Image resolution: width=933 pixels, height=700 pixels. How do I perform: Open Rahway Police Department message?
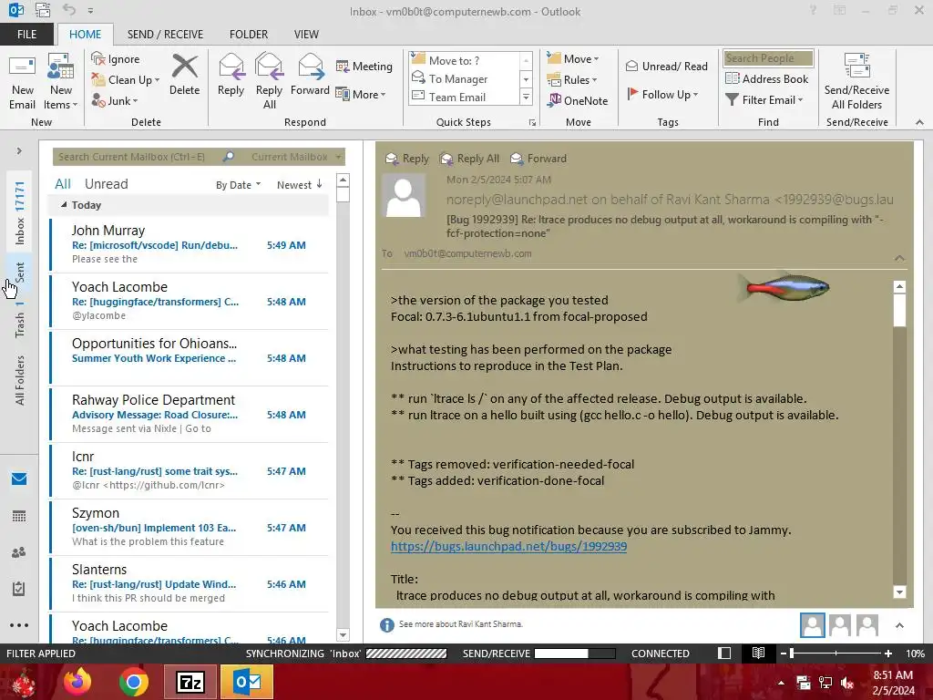pyautogui.click(x=190, y=414)
